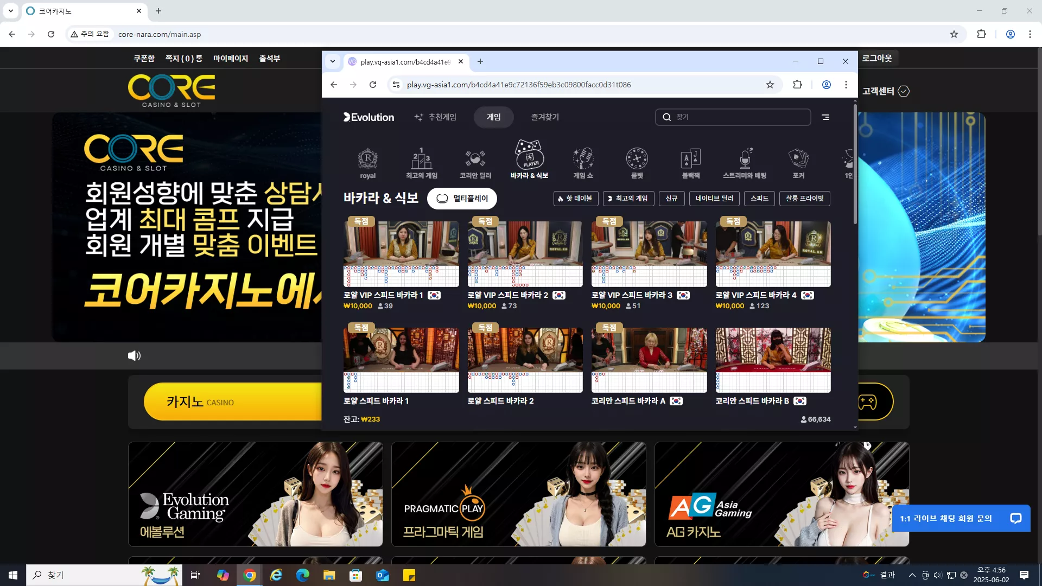This screenshot has width=1042, height=586.
Task: Open the main Chrome three-dot menu
Action: tap(1030, 34)
